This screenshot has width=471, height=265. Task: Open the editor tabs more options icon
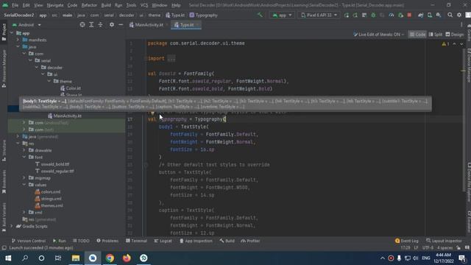[461, 25]
